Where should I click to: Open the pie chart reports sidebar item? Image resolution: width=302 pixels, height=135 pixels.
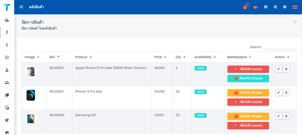coord(7,120)
